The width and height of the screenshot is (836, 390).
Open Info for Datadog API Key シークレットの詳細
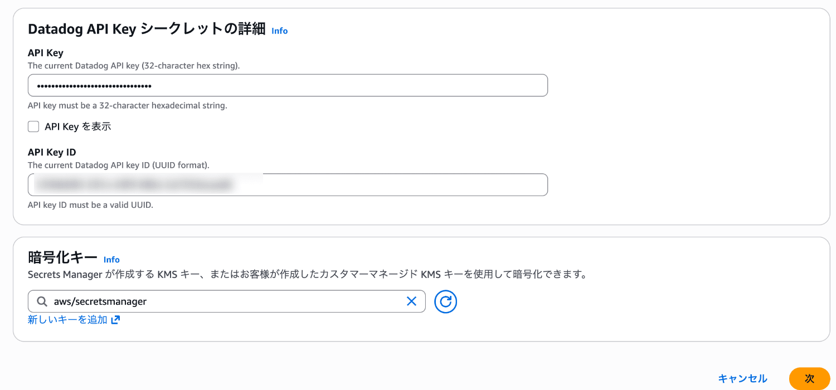279,31
